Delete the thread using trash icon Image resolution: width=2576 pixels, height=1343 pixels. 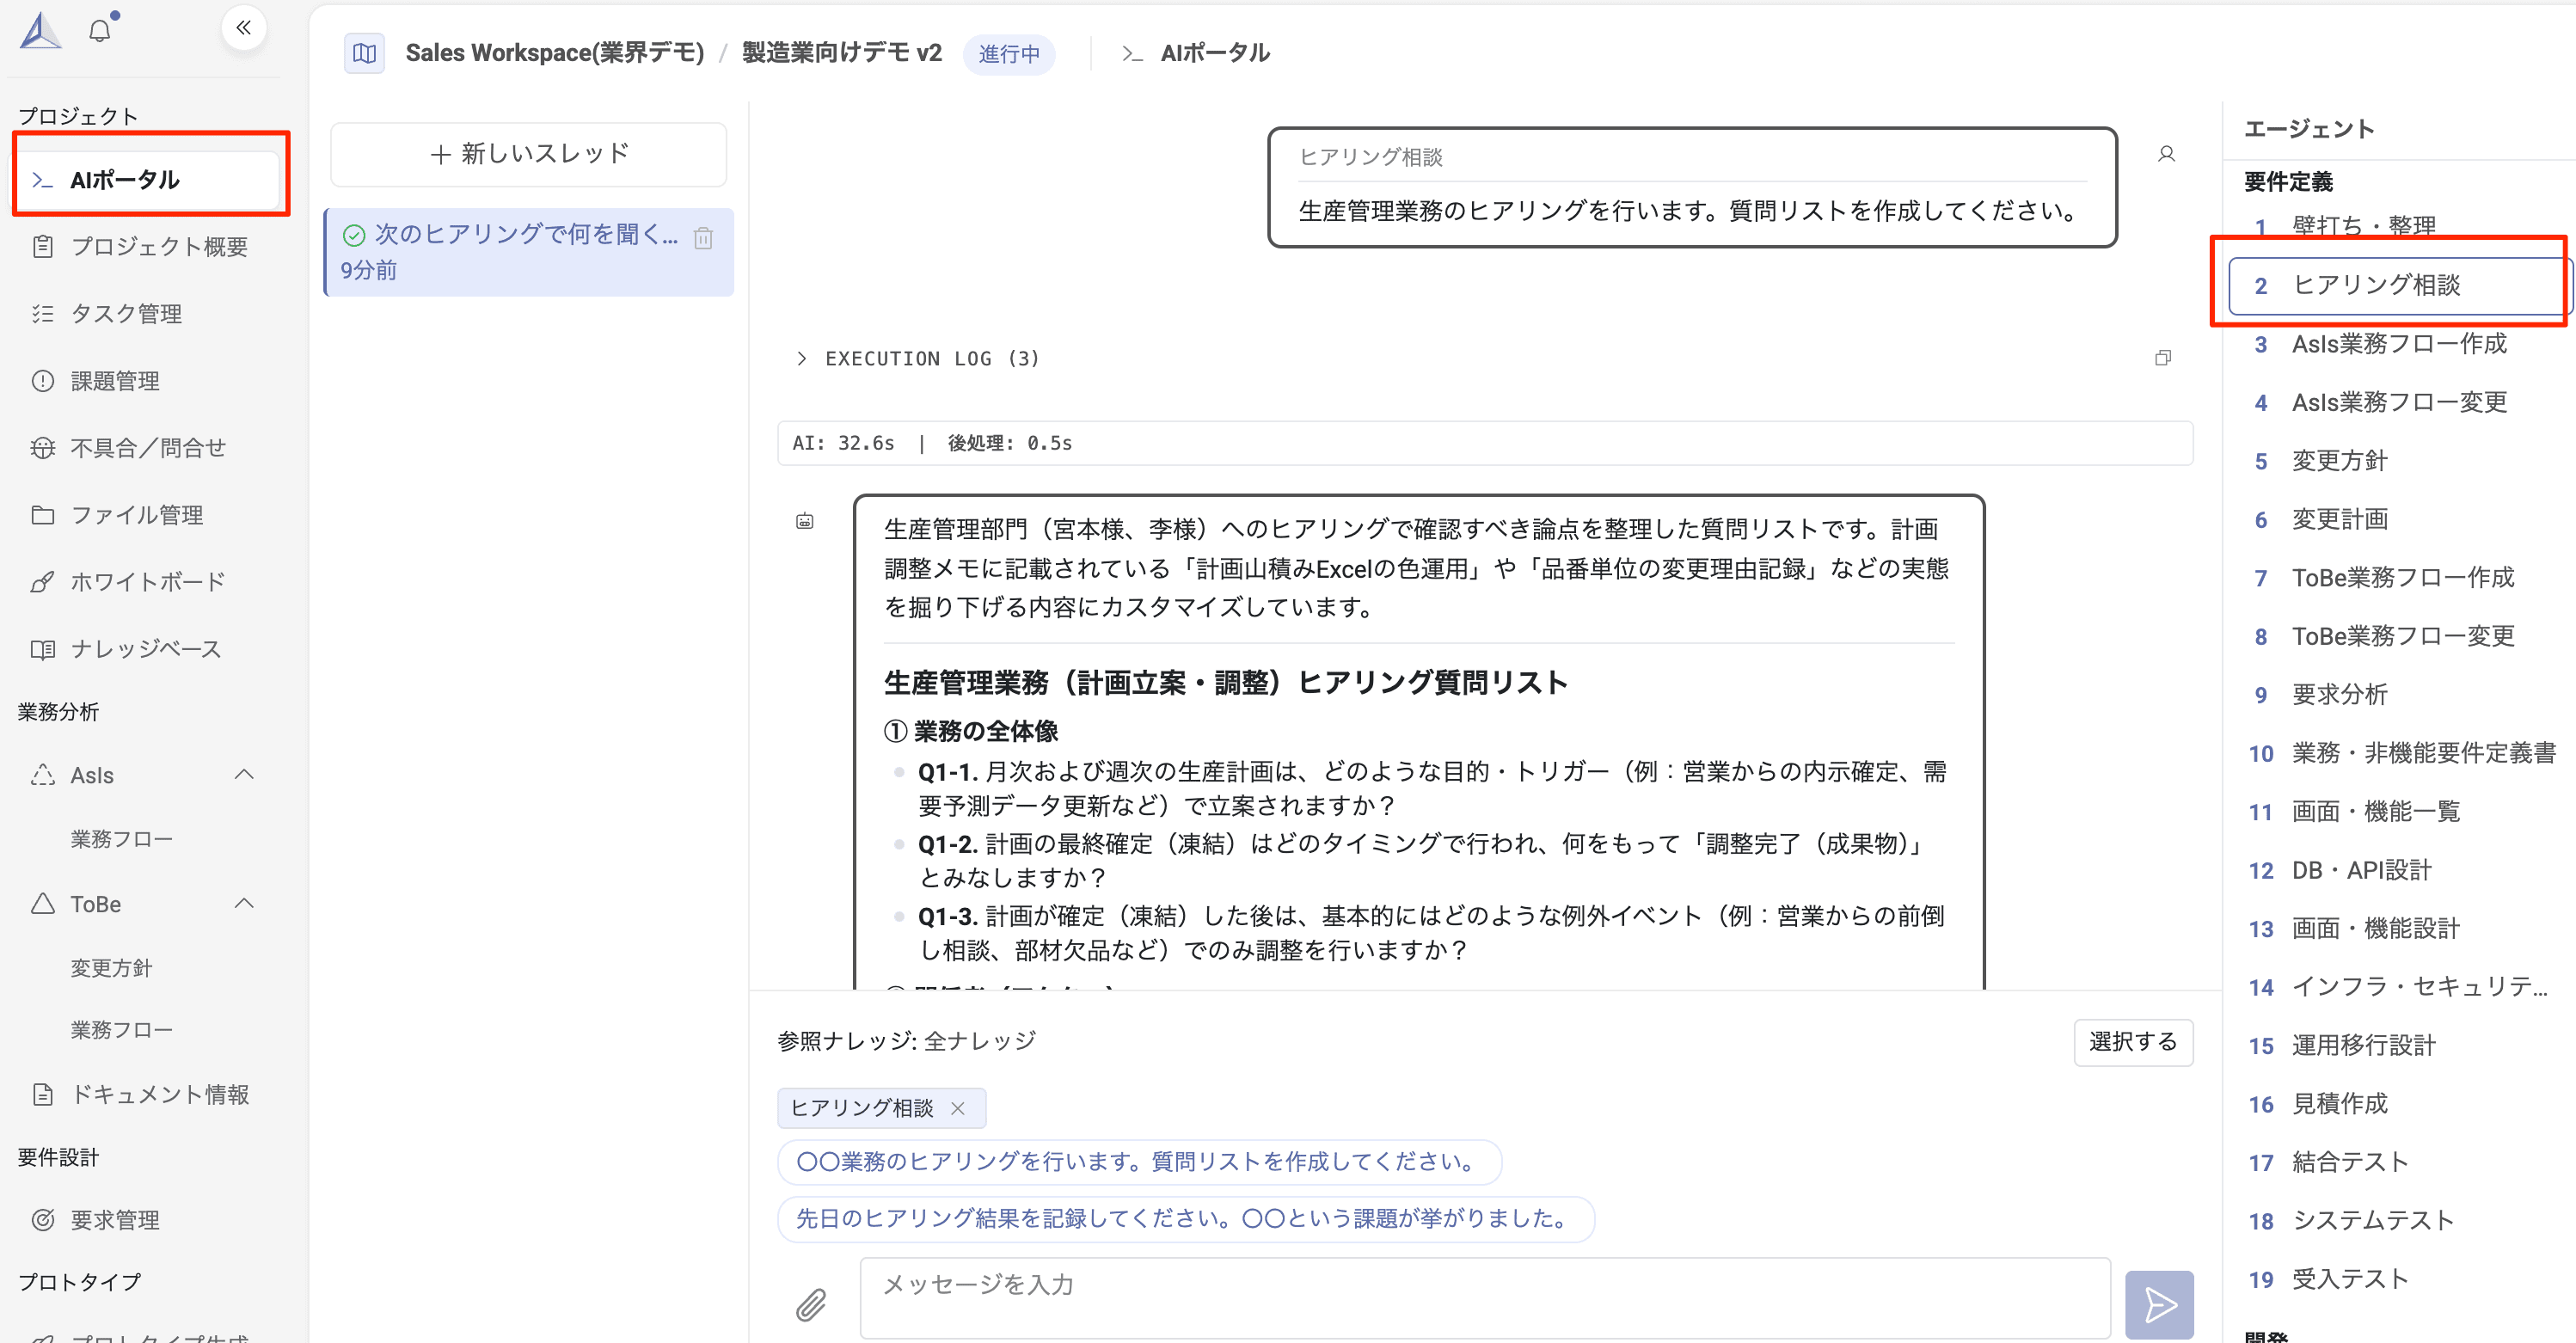pos(703,237)
